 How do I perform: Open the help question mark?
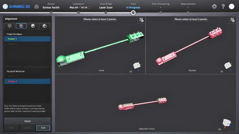pyautogui.click(x=223, y=6)
